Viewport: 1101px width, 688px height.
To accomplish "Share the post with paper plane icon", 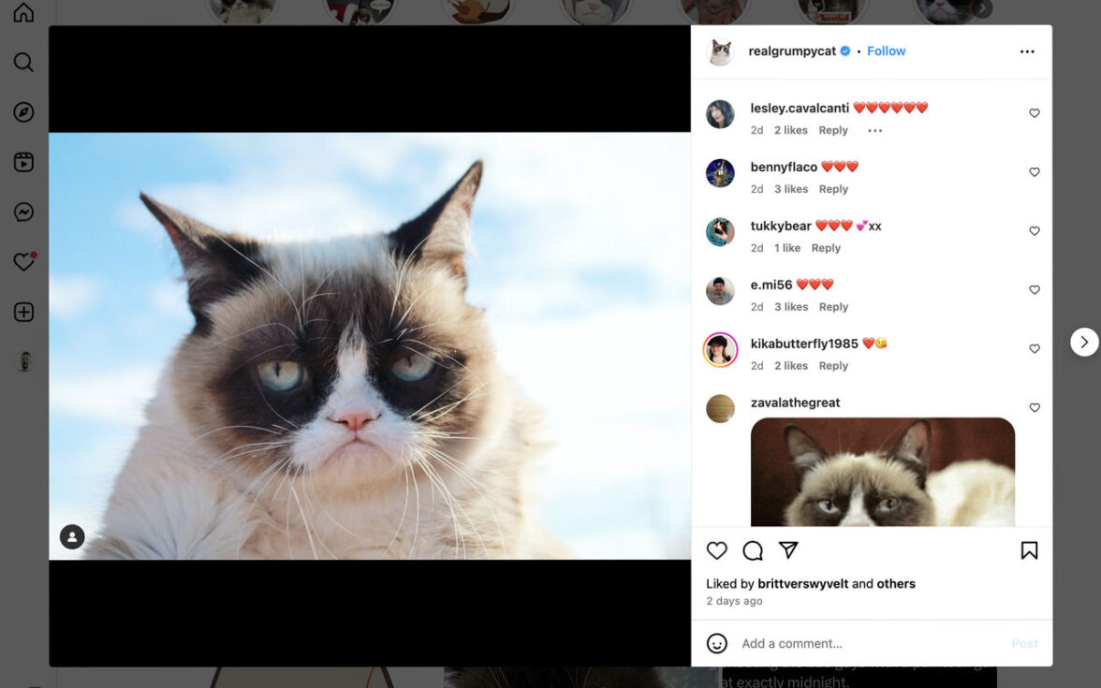I will click(x=788, y=549).
